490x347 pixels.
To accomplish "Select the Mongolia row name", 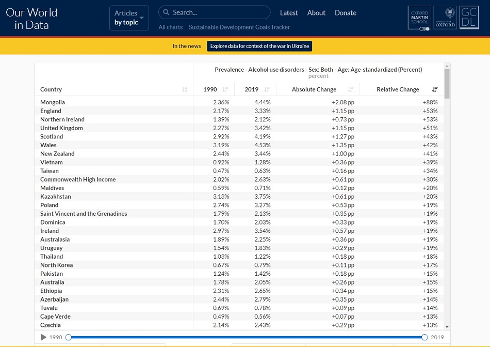I will 53,102.
